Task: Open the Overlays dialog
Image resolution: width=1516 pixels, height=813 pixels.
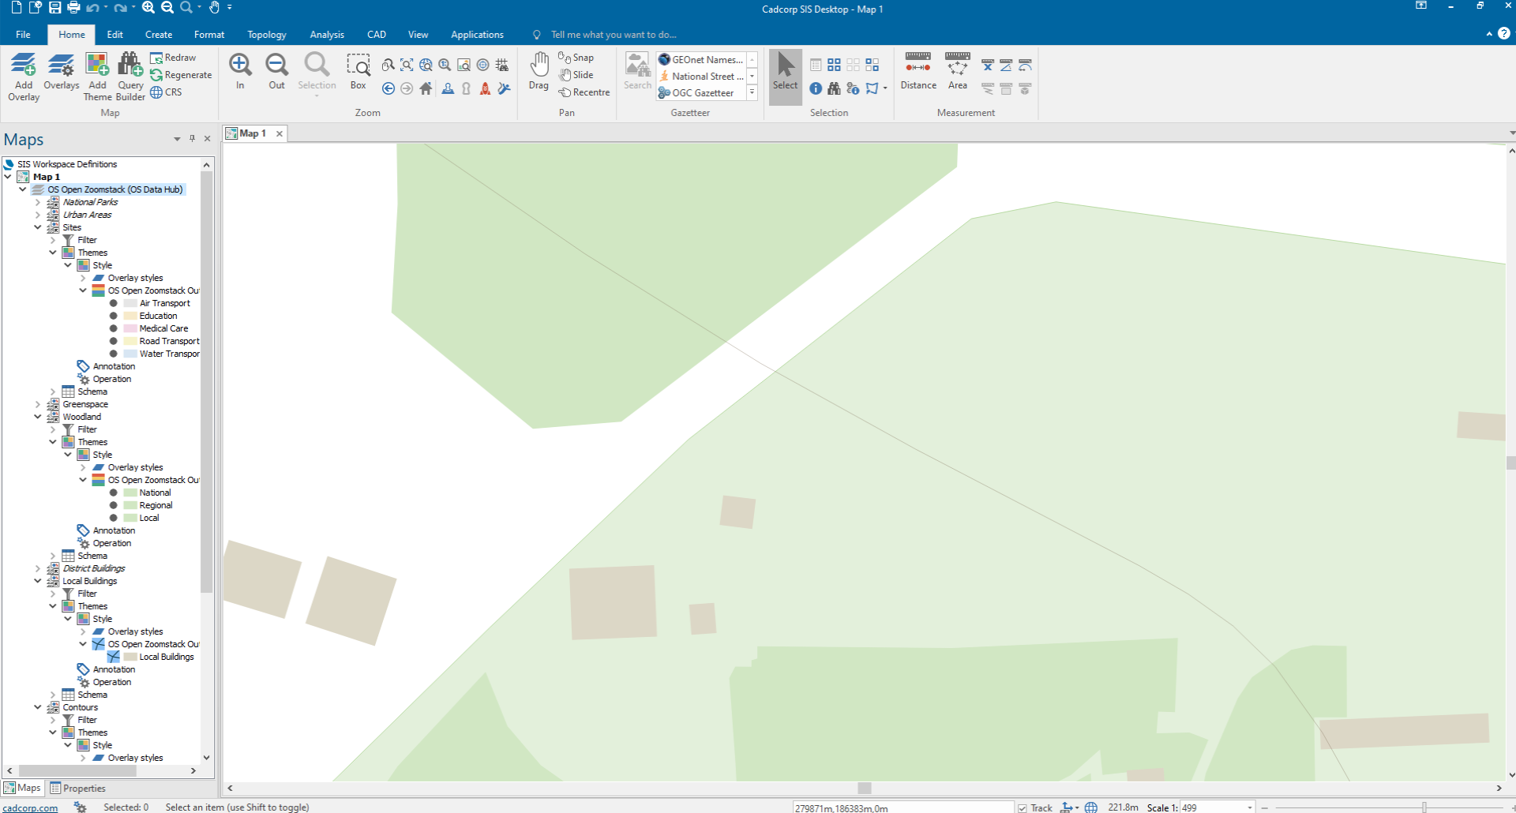Action: click(61, 71)
